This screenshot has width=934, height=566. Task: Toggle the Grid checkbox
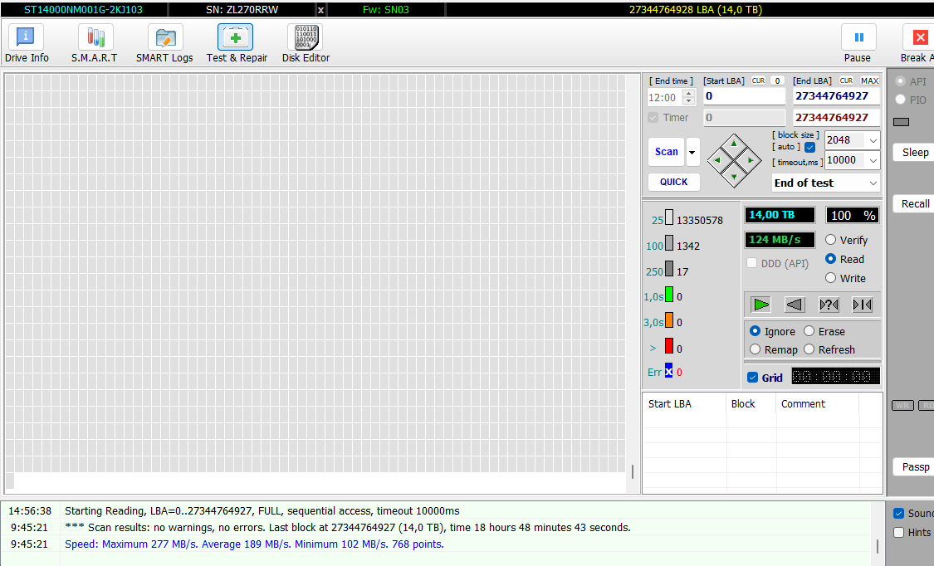coord(753,378)
